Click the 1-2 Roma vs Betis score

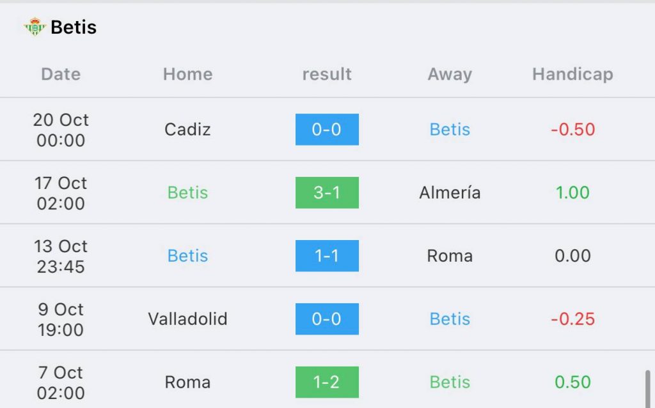click(x=327, y=382)
